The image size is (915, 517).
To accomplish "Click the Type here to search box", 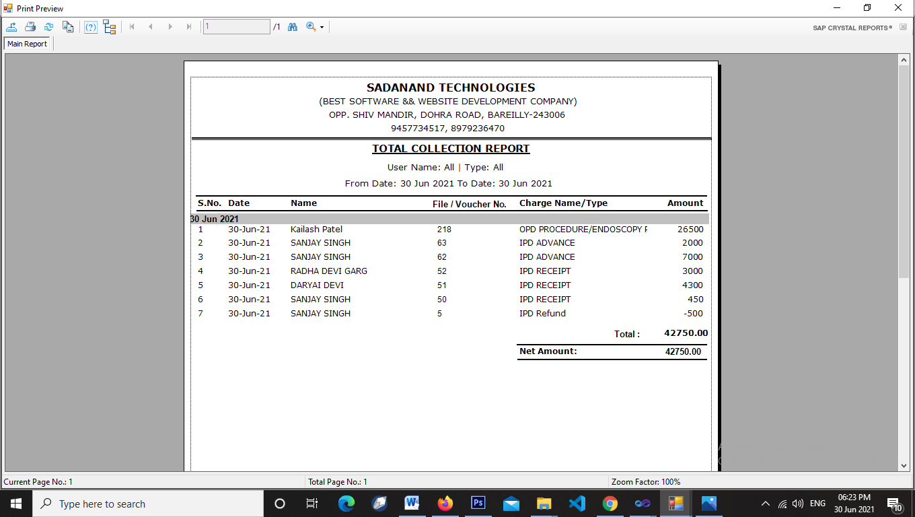I will 148,504.
